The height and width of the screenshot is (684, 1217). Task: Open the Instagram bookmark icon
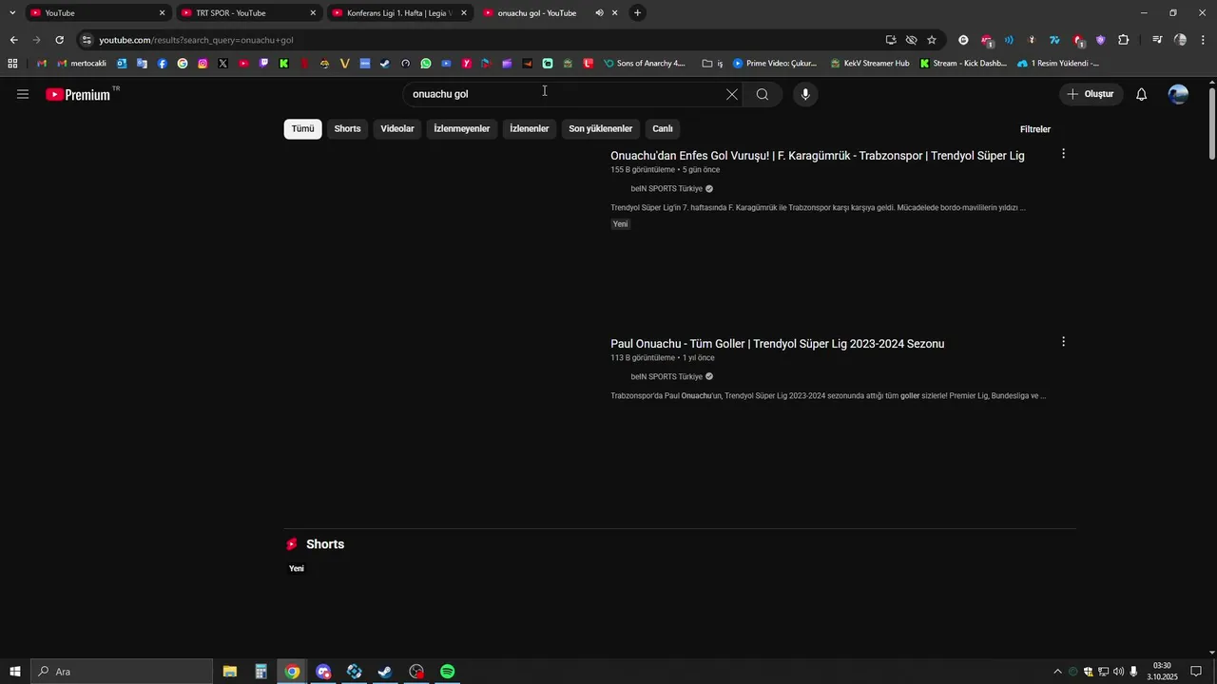(x=203, y=64)
